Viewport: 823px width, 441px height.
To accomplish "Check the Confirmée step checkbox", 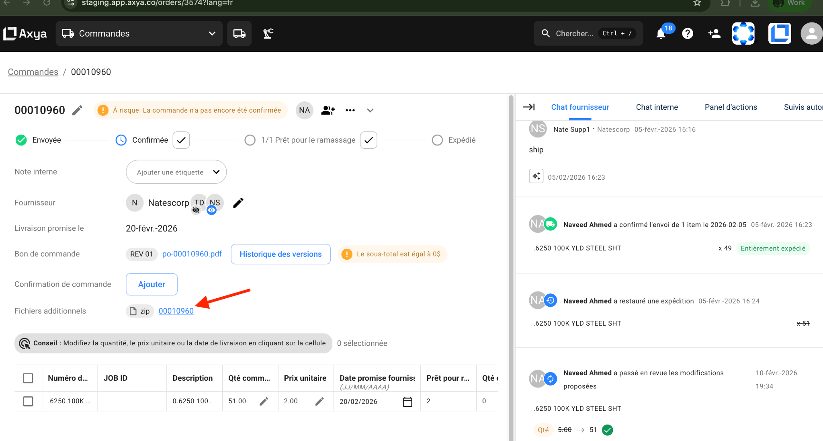I will [x=181, y=140].
